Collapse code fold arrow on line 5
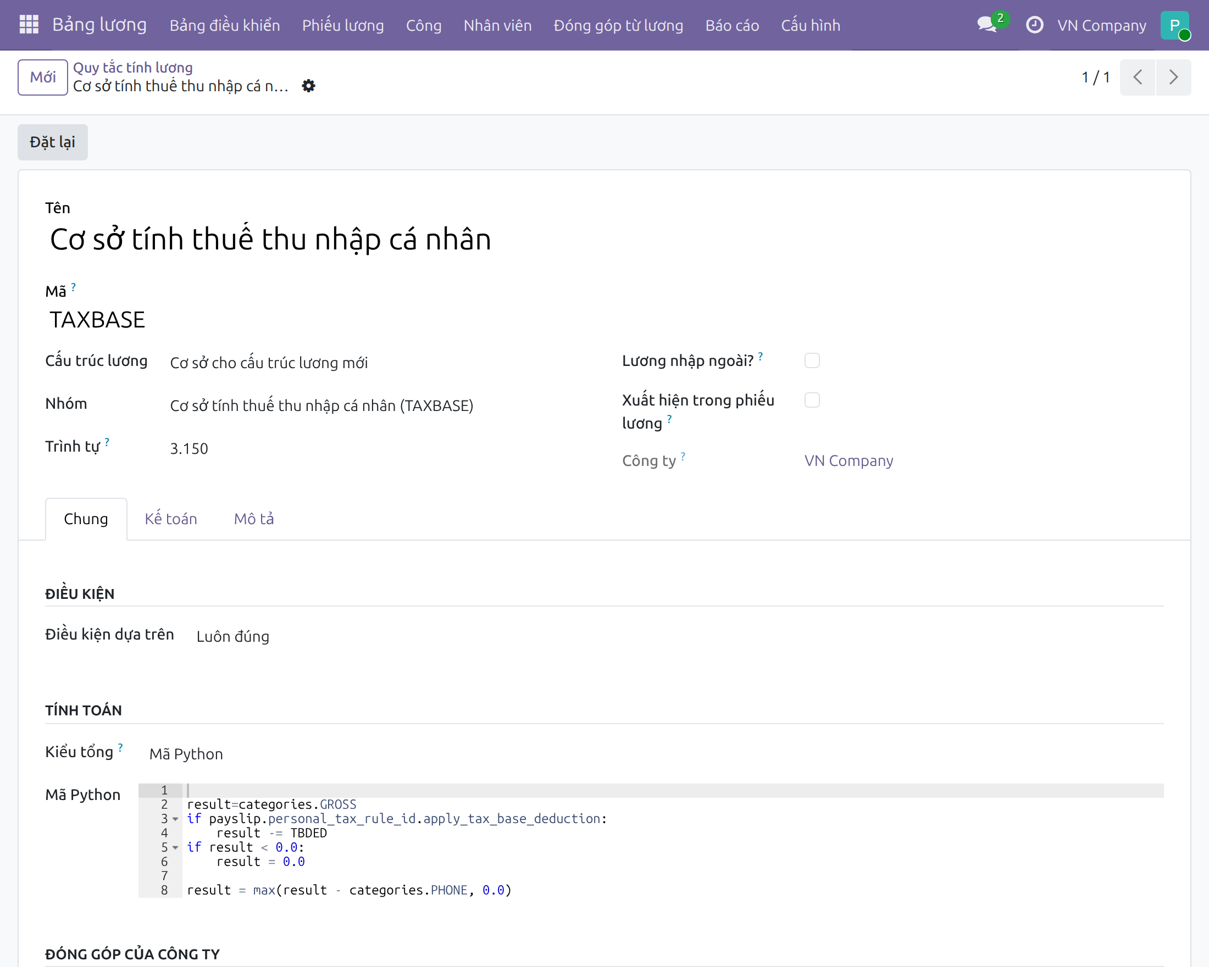Viewport: 1209px width, 967px height. [x=175, y=848]
